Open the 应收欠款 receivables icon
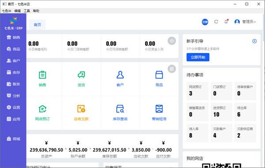The image size is (265, 168). pos(81,109)
